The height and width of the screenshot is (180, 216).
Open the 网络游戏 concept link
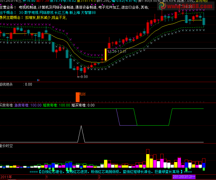coord(47,13)
